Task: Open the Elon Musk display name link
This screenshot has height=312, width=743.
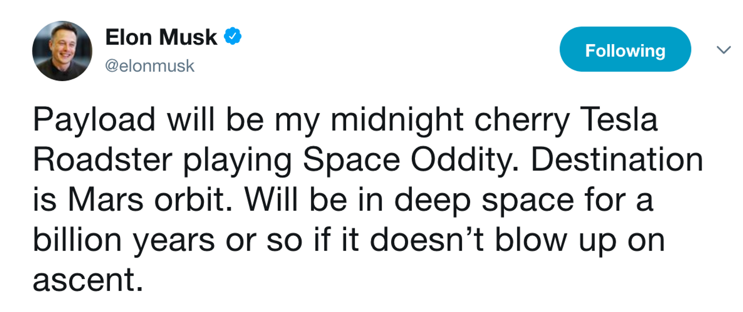Action: tap(161, 37)
